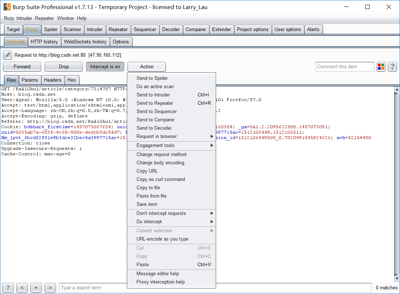The image size is (400, 294).
Task: Click the + search options button
Action: pos(36,287)
